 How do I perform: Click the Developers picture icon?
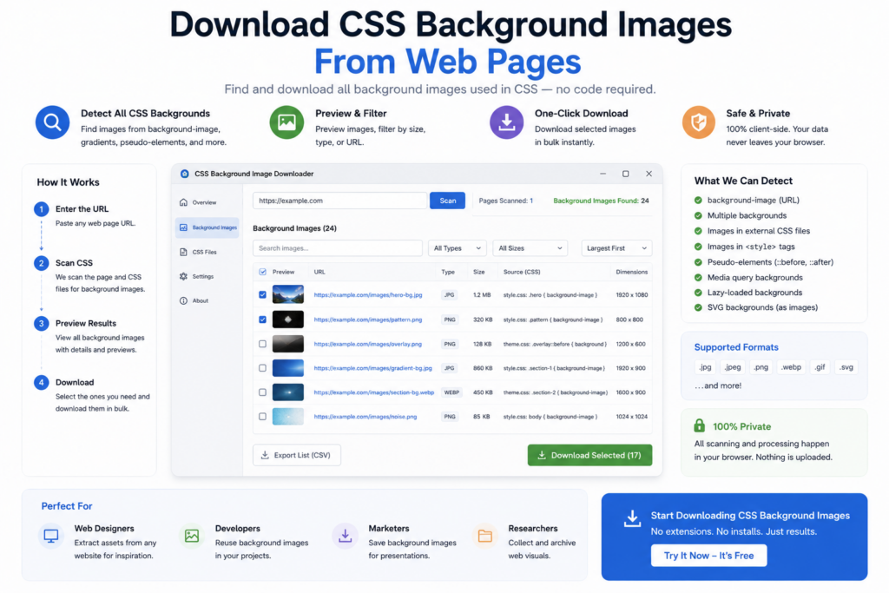(192, 536)
